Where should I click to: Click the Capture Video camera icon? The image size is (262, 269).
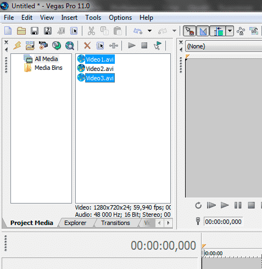[x=43, y=46]
